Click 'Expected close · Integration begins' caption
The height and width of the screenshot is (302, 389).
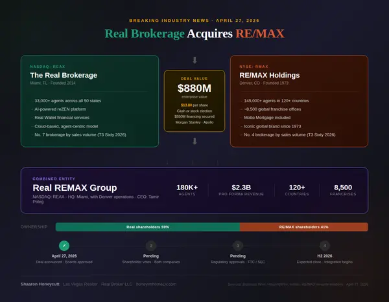[x=325, y=262]
